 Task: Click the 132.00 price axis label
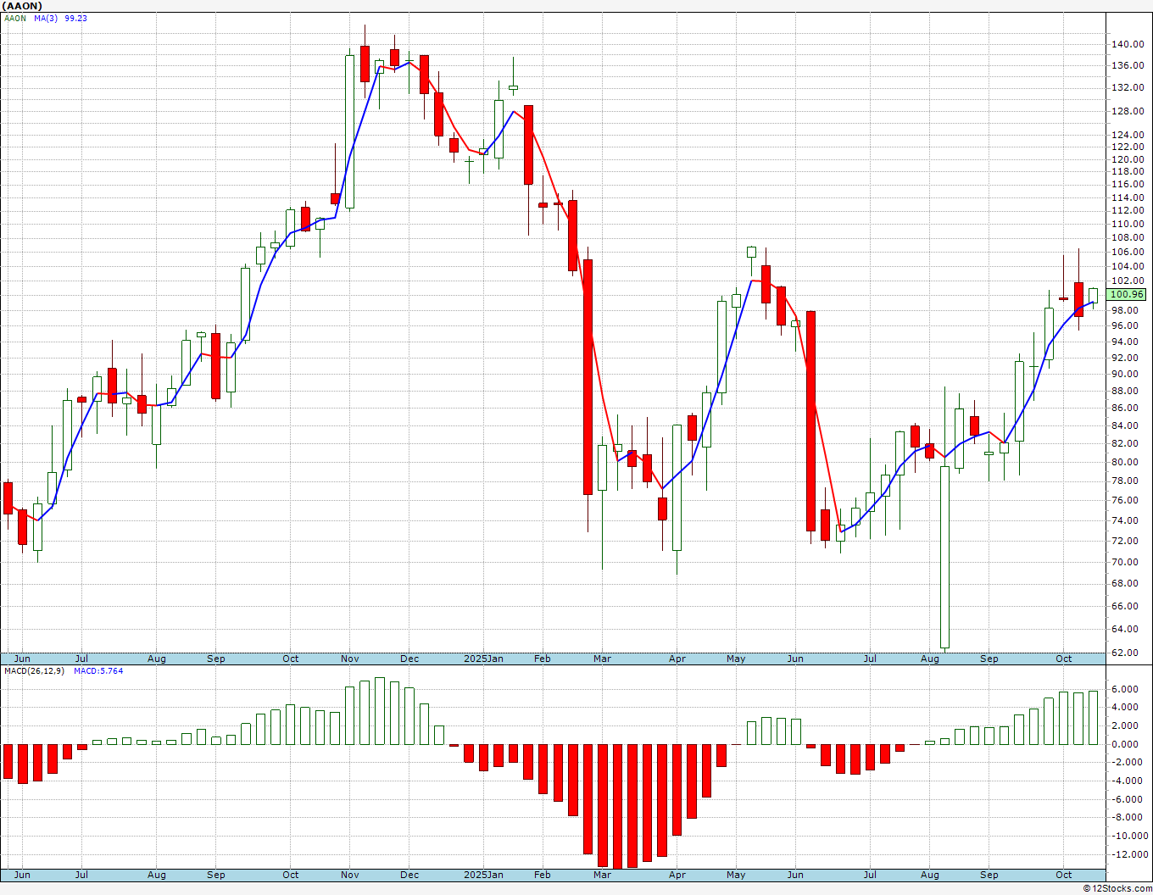1127,87
